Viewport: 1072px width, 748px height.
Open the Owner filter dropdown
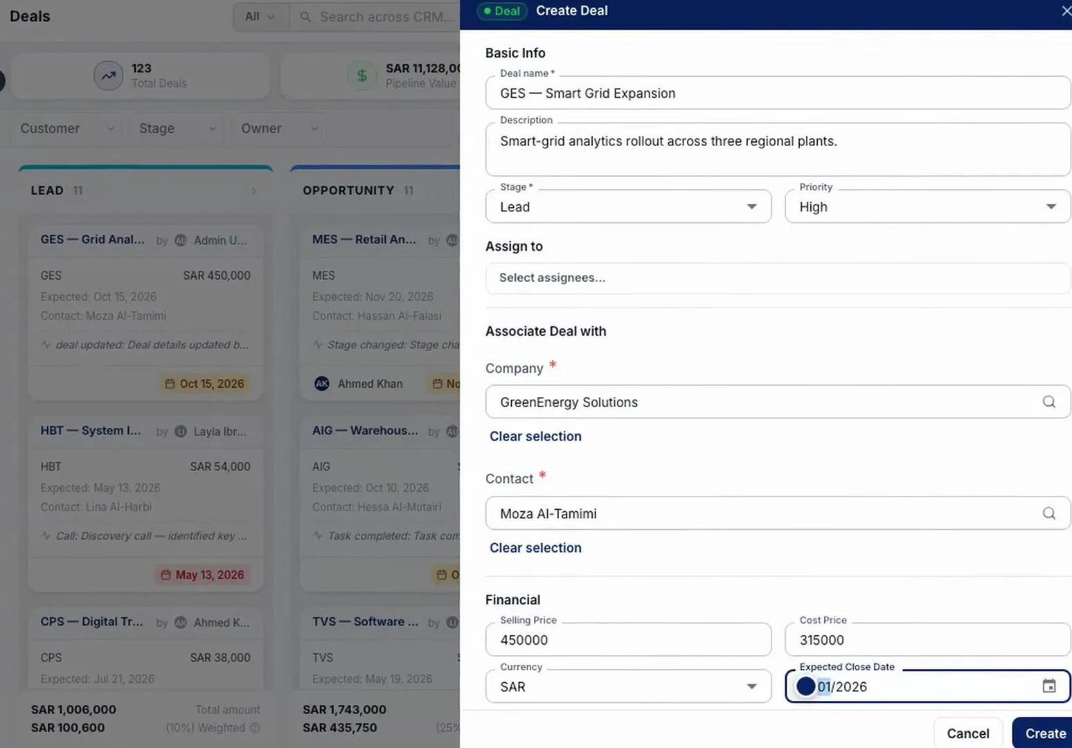click(x=279, y=128)
